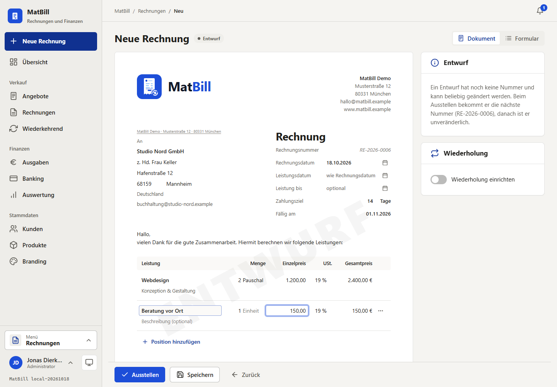Open the notifications bell

click(x=540, y=11)
